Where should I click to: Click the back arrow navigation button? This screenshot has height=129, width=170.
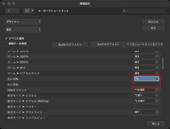click(x=9, y=11)
